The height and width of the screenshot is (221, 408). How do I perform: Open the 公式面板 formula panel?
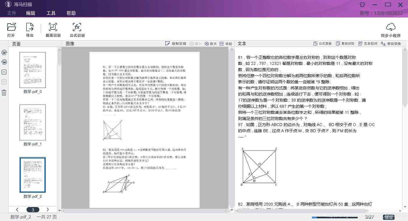pyautogui.click(x=323, y=44)
